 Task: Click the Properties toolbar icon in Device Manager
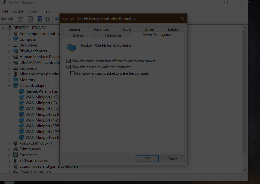30,19
